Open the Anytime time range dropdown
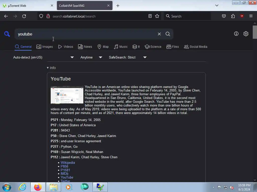This screenshot has height=192, width=257. point(91,57)
